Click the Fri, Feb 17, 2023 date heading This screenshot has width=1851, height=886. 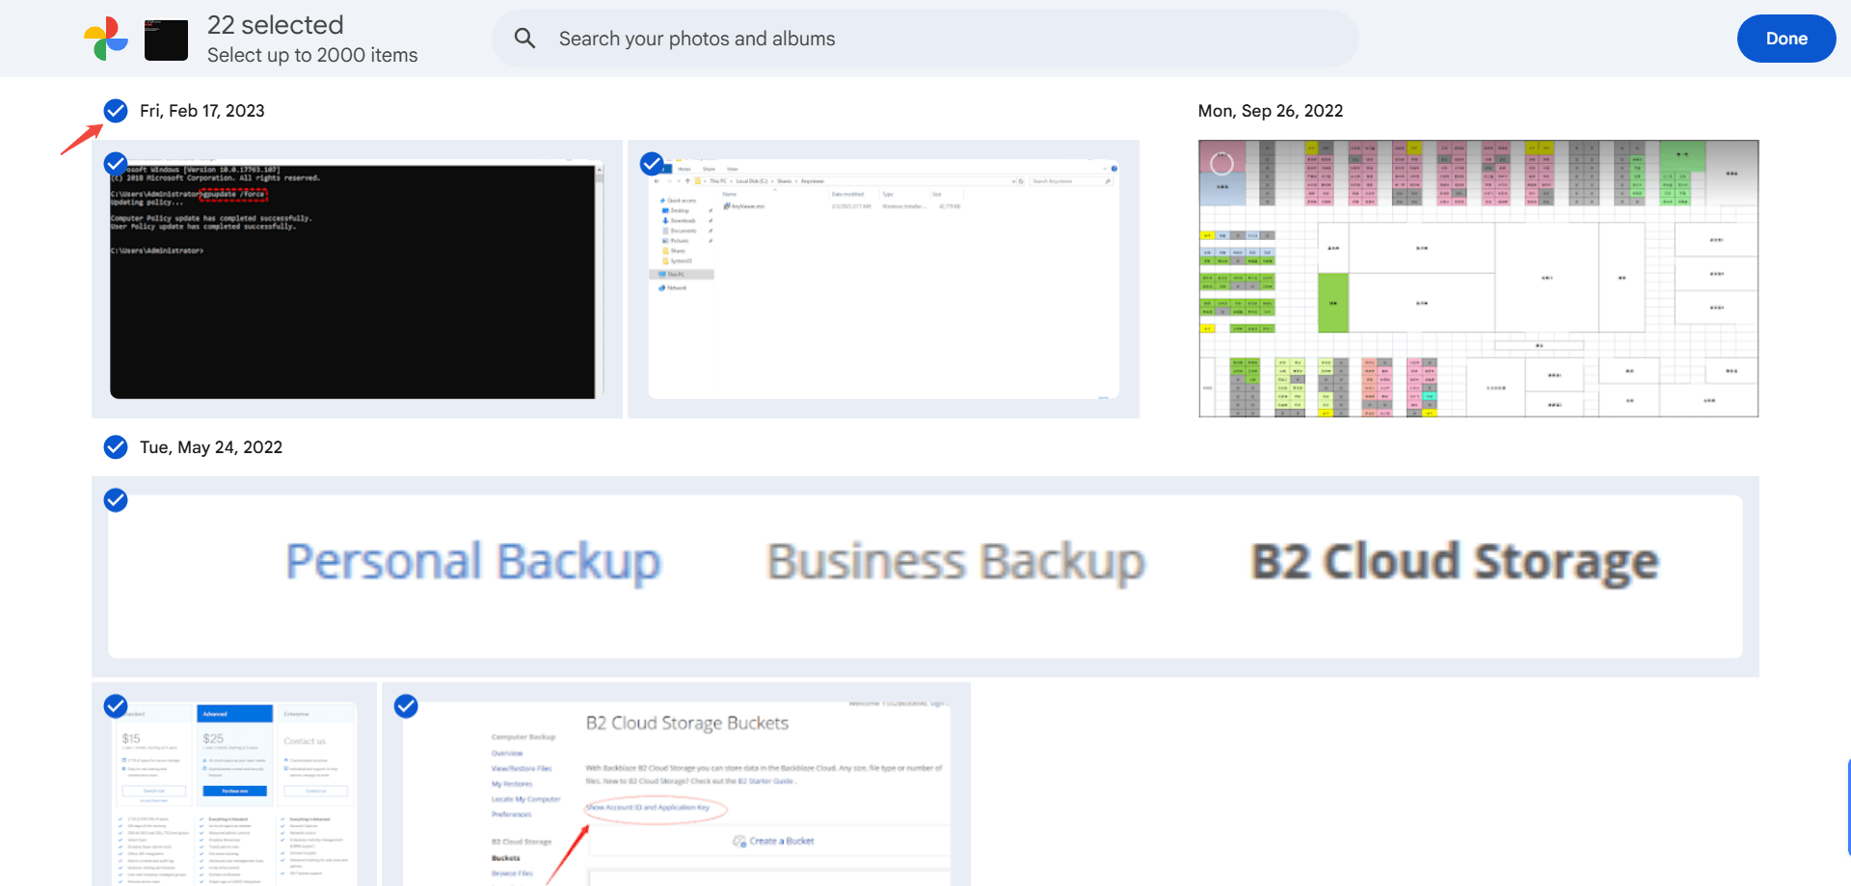coord(201,111)
